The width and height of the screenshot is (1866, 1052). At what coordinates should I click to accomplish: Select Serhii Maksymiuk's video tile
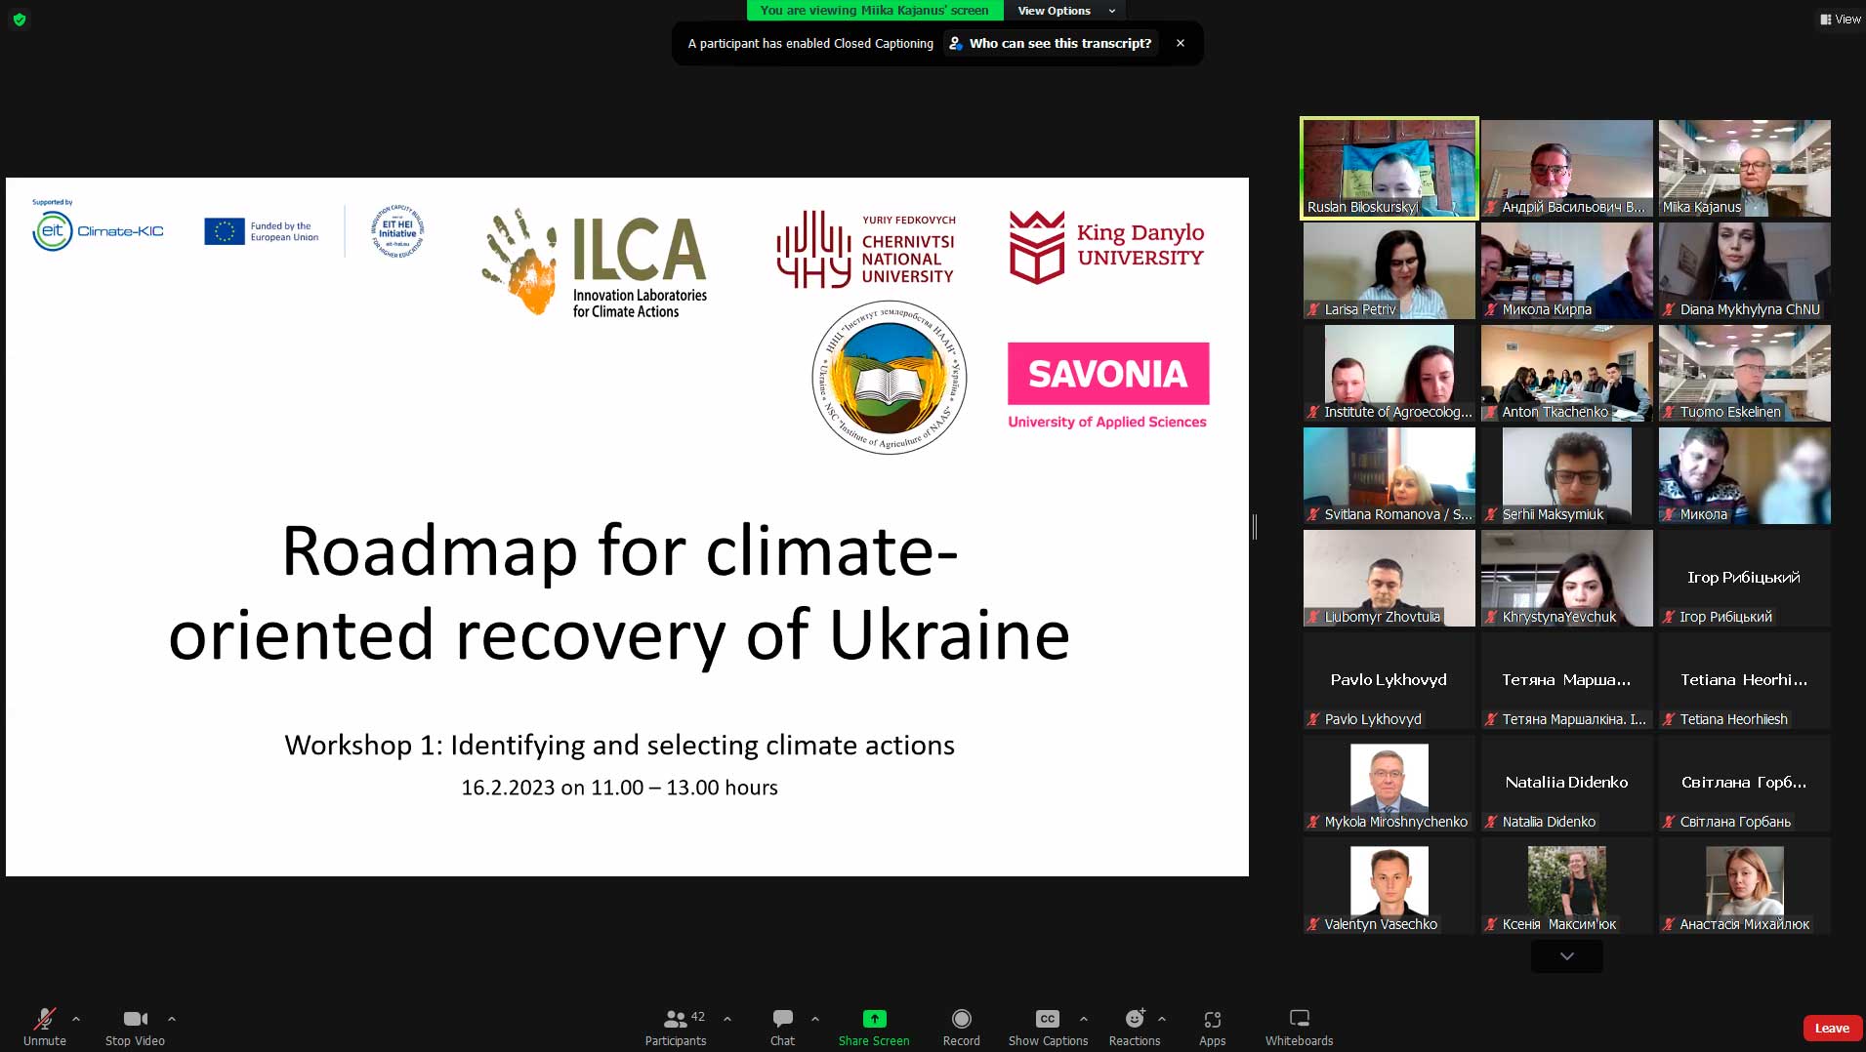point(1567,475)
